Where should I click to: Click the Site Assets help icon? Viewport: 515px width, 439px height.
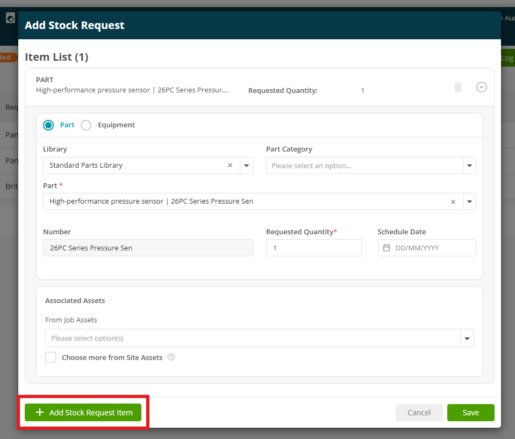171,357
